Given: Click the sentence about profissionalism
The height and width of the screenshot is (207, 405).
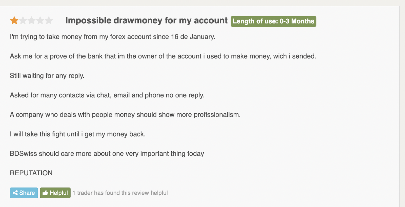Looking at the screenshot, I should pyautogui.click(x=125, y=115).
